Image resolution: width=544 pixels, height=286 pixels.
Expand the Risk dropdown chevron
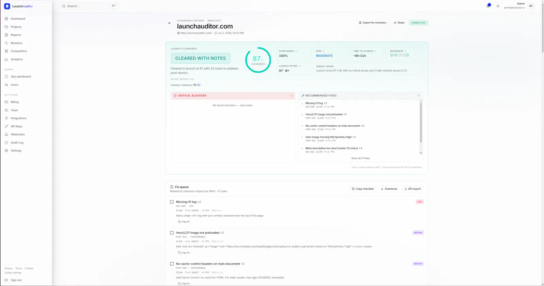click(324, 51)
